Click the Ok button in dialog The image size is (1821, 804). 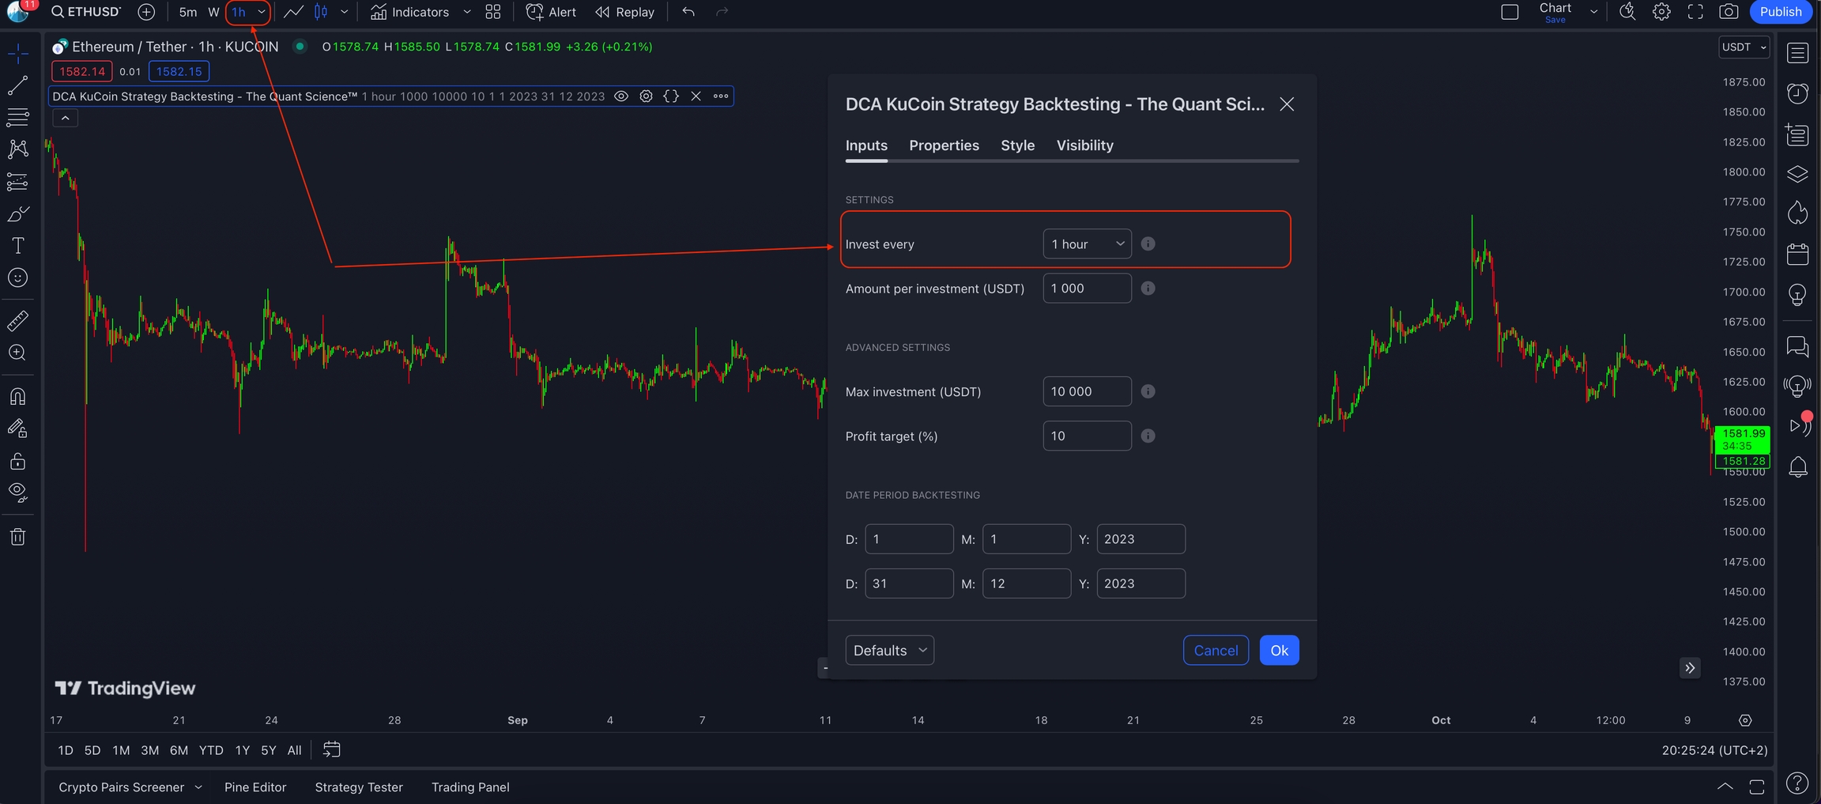pos(1279,651)
